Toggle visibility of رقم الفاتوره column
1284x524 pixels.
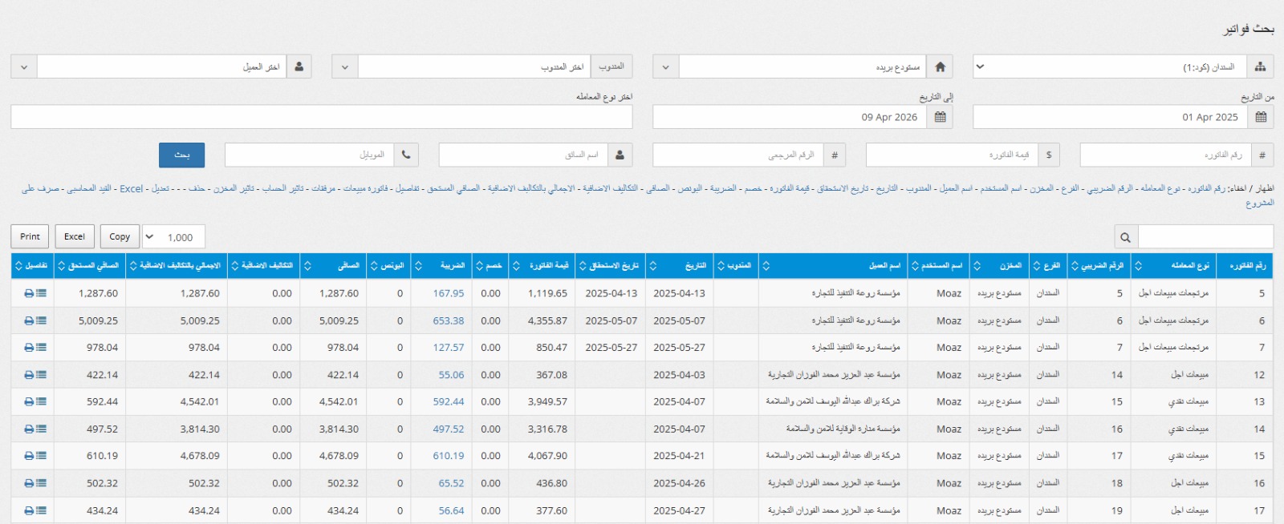[1207, 189]
